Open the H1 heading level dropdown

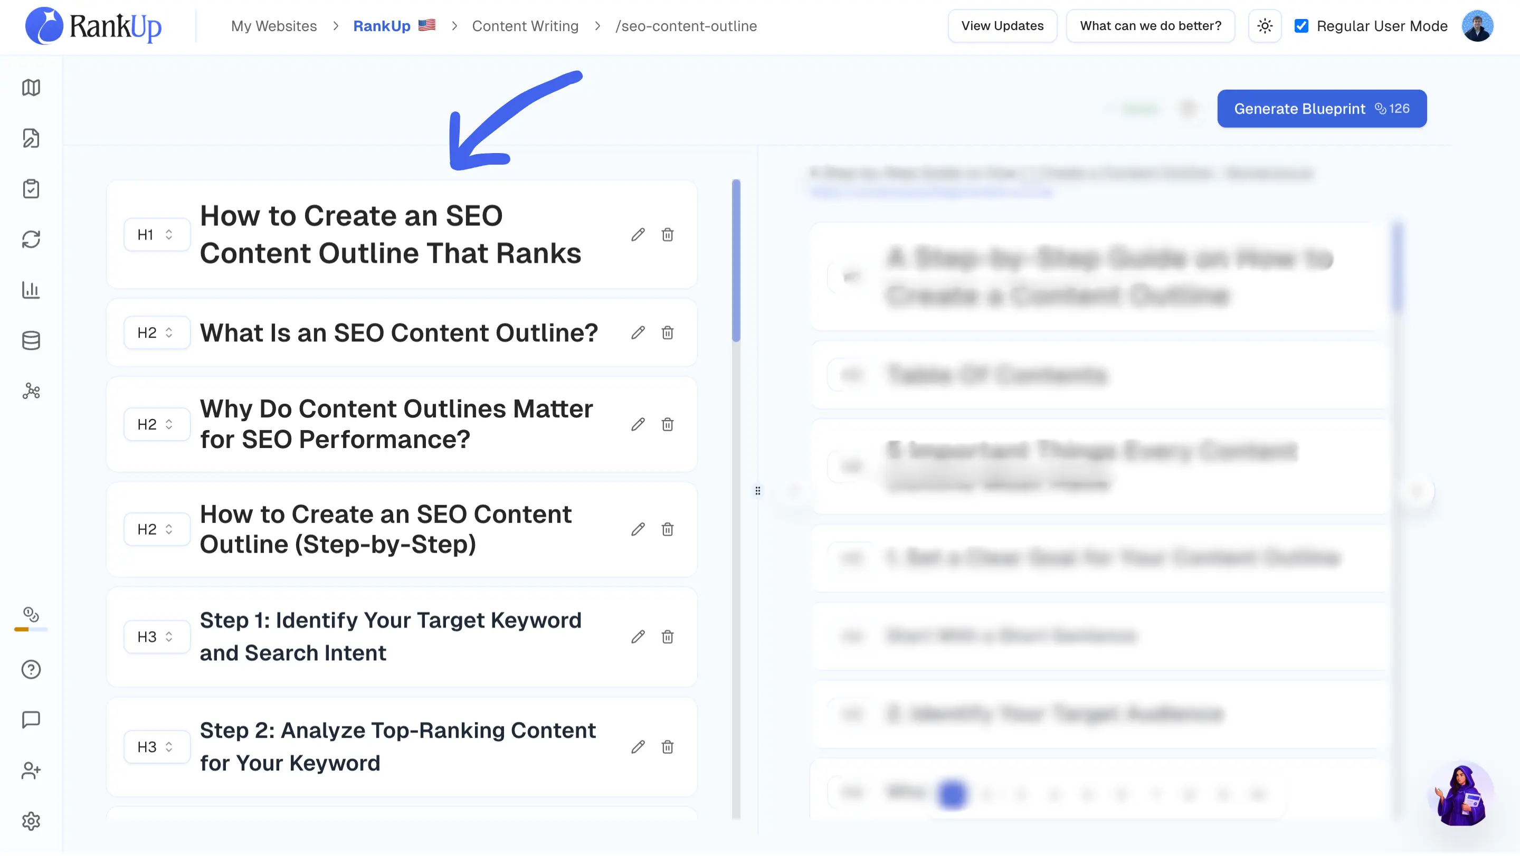156,235
